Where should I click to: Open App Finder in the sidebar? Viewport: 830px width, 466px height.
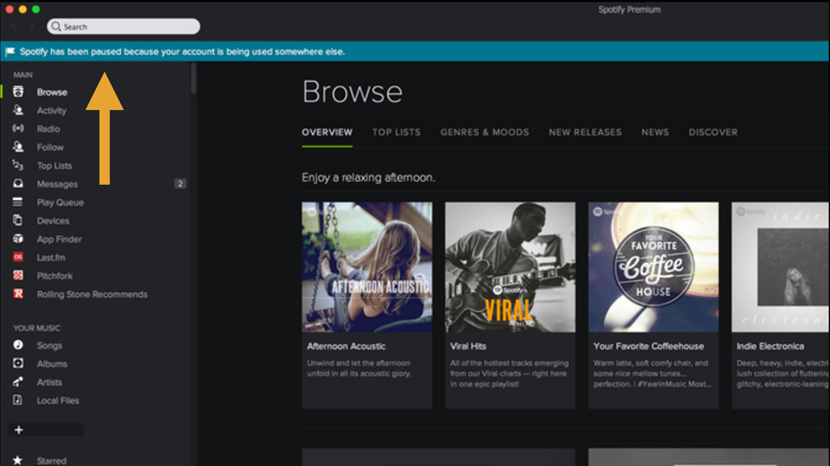click(x=59, y=239)
